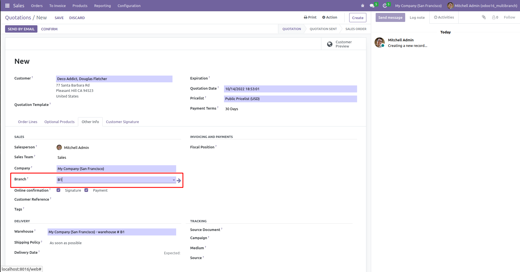Open the Pricelist dropdown field
The width and height of the screenshot is (520, 272).
click(290, 99)
